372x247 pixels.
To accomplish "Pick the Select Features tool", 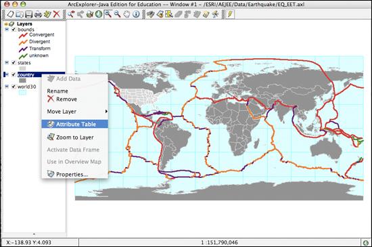I will pos(169,14).
